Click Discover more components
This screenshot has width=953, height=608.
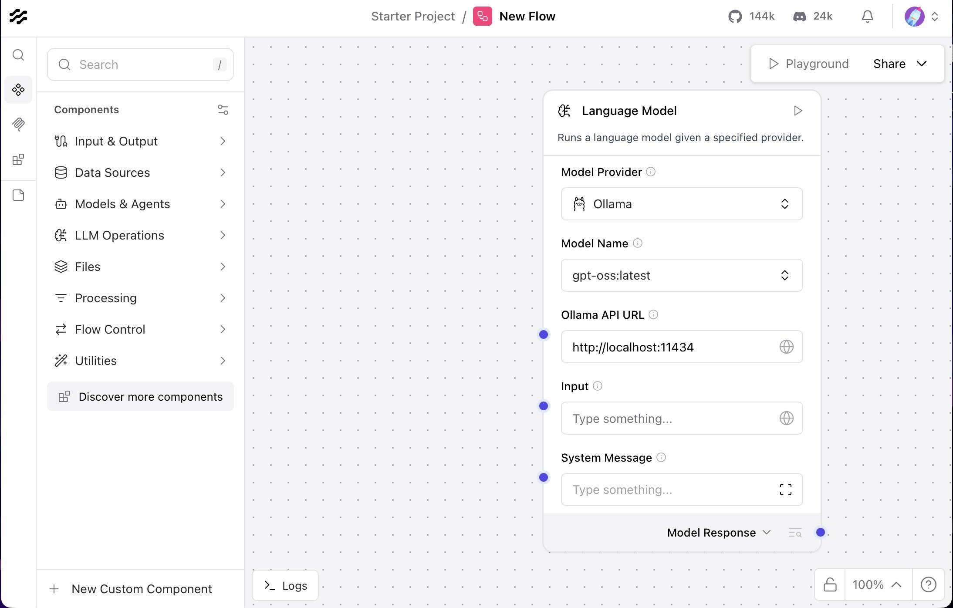(140, 397)
